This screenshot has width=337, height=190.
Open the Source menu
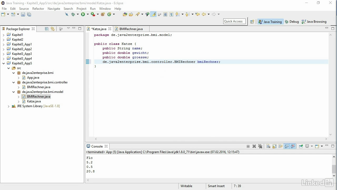pos(24,8)
